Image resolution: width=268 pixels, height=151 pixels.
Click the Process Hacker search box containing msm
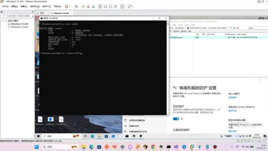tap(258, 28)
